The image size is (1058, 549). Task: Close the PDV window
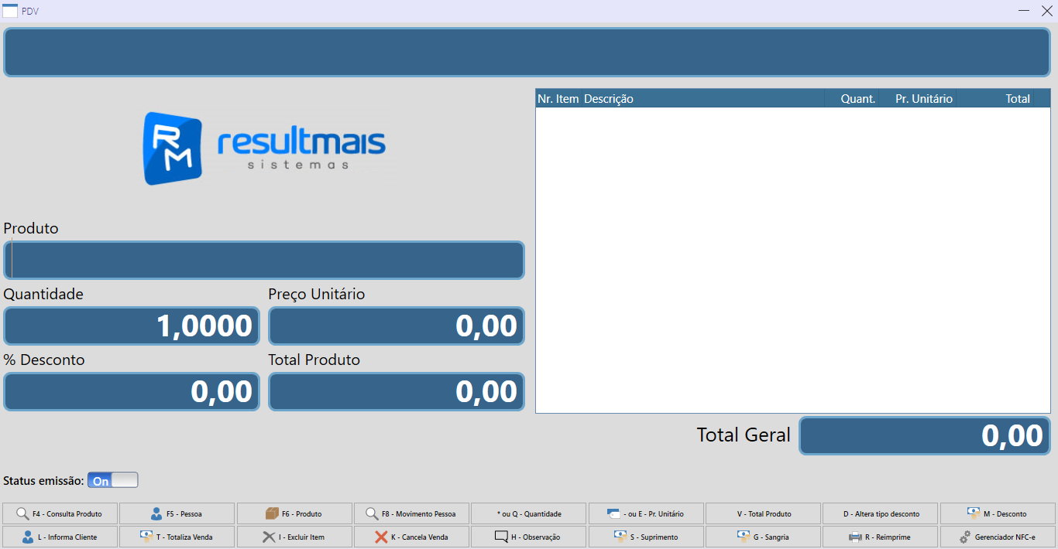click(1046, 11)
